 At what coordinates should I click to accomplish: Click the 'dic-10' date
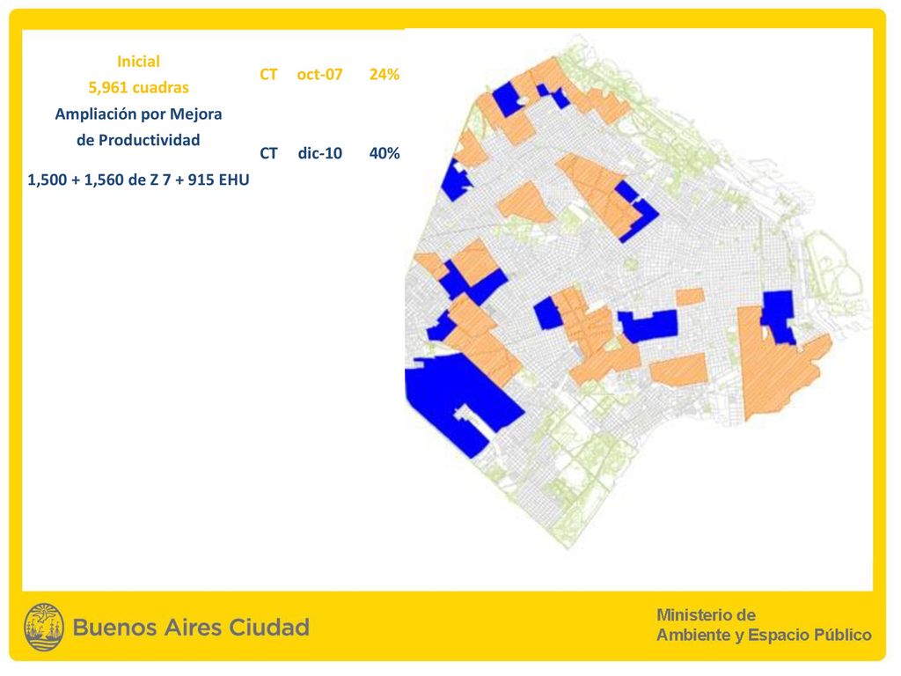[x=319, y=153]
